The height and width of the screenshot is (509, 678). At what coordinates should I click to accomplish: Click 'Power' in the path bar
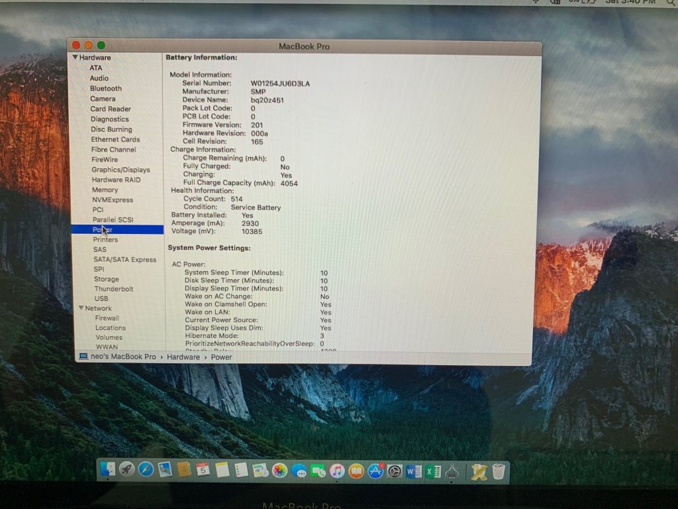coord(221,357)
